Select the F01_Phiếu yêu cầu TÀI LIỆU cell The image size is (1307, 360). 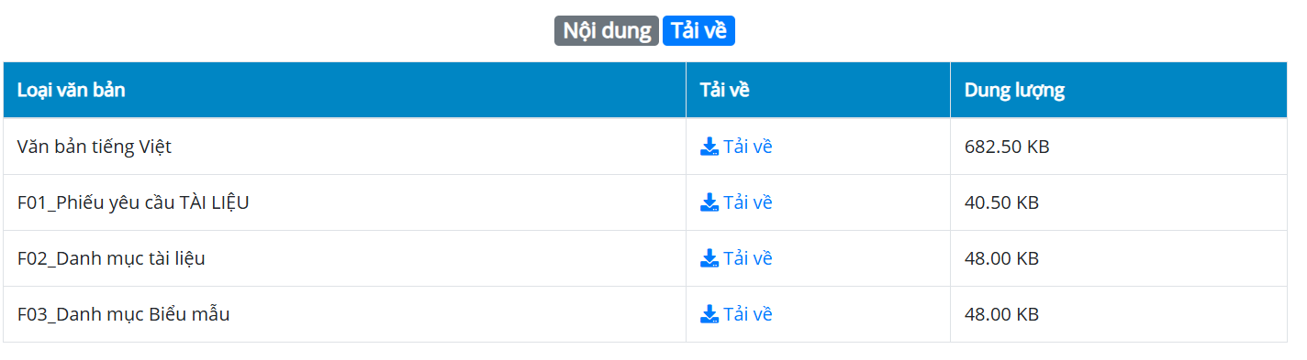pos(344,202)
